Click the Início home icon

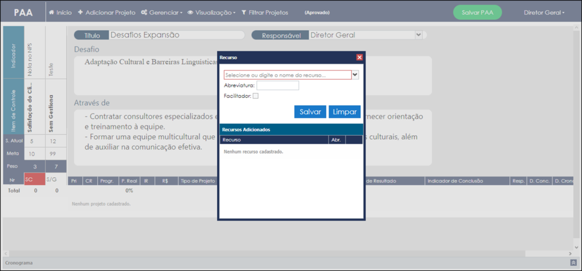[x=52, y=12]
